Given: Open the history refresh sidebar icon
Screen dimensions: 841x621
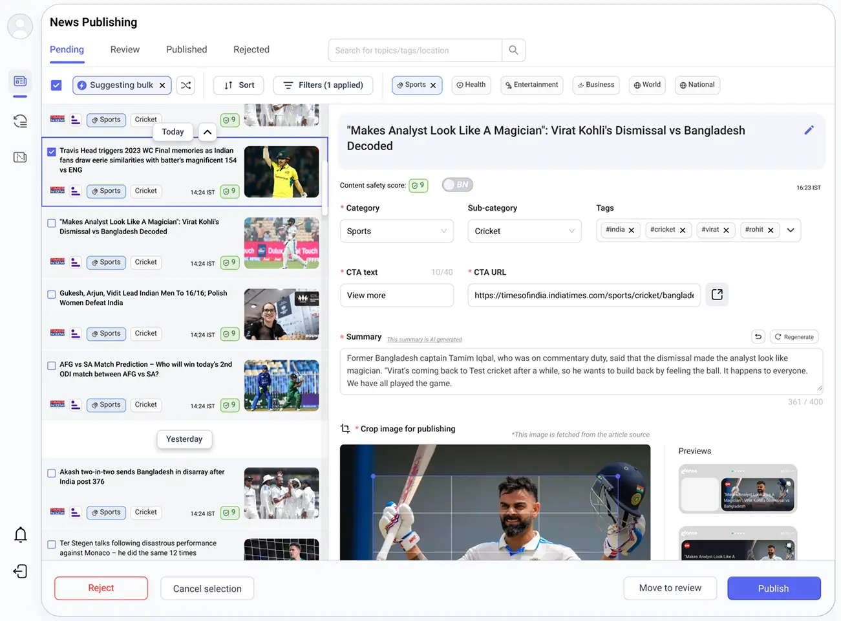Looking at the screenshot, I should point(20,121).
